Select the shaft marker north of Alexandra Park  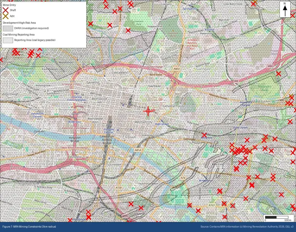click(278, 74)
